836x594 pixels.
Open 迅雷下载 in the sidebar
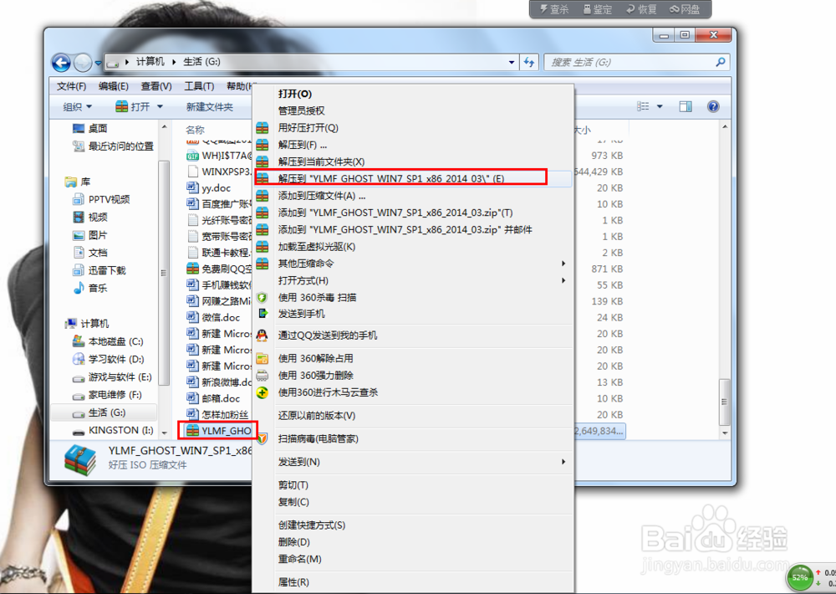pos(99,270)
